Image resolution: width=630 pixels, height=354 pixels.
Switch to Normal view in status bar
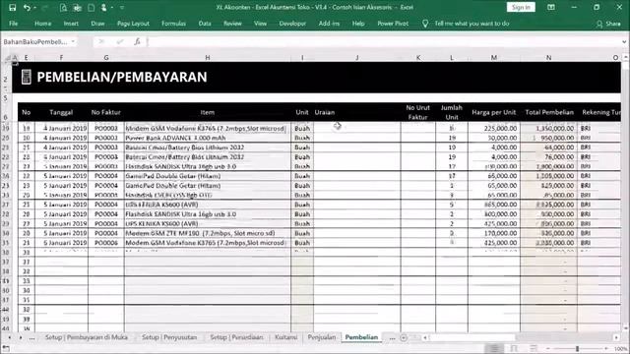[x=494, y=348]
